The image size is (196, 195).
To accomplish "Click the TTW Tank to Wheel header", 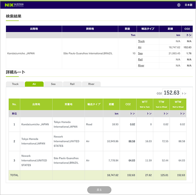I will pos(161,104).
